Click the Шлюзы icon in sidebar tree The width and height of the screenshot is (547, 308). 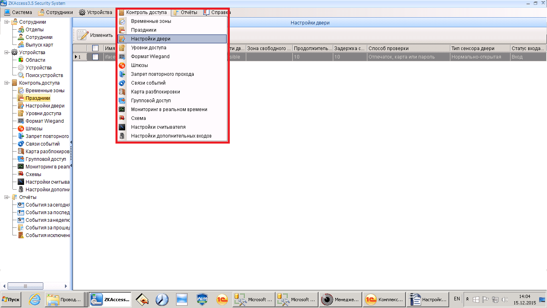click(x=21, y=129)
